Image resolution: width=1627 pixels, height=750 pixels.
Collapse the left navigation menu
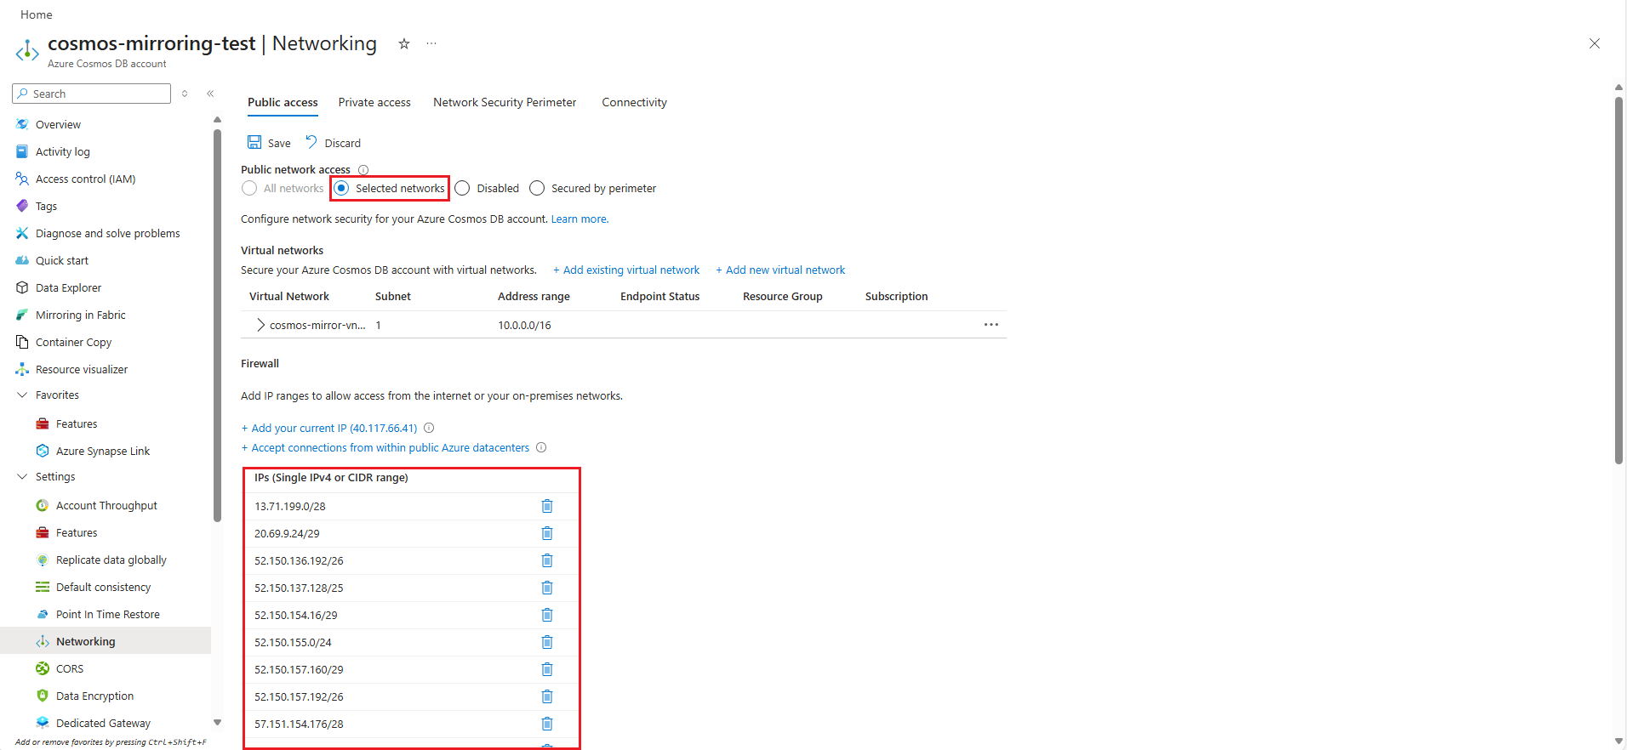pos(210,94)
